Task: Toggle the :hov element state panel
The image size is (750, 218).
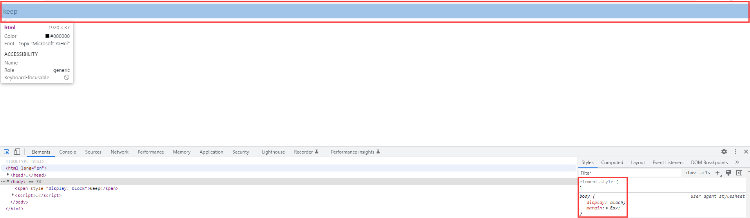Action: pyautogui.click(x=691, y=173)
